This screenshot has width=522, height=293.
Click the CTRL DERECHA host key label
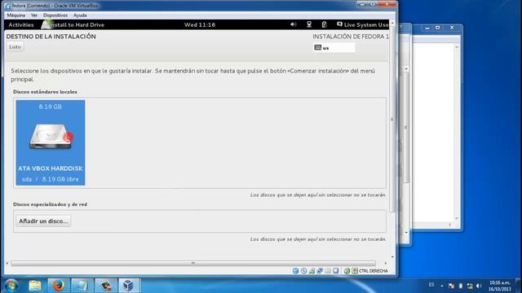[x=374, y=271]
